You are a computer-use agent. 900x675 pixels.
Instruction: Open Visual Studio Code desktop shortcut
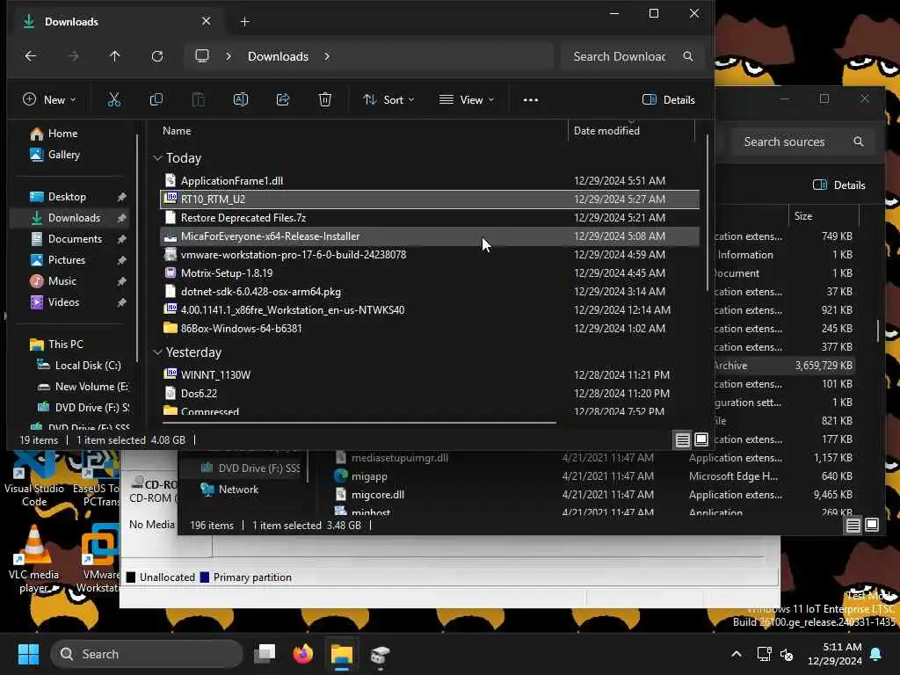(34, 479)
